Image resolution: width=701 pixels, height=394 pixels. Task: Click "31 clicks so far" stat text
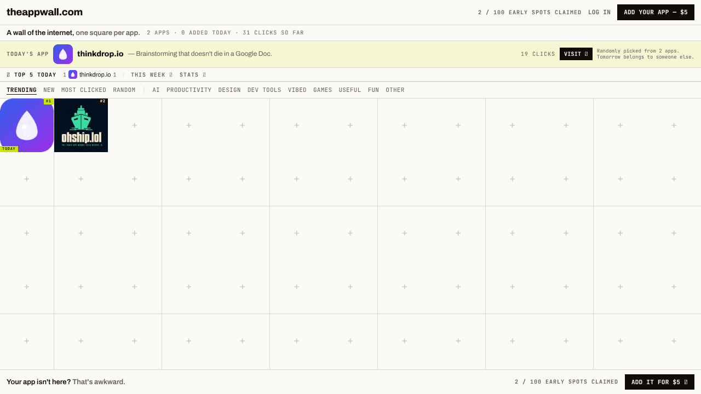[x=273, y=33]
